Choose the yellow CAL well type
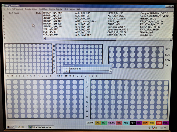177x132 pixels. (x=97, y=123)
